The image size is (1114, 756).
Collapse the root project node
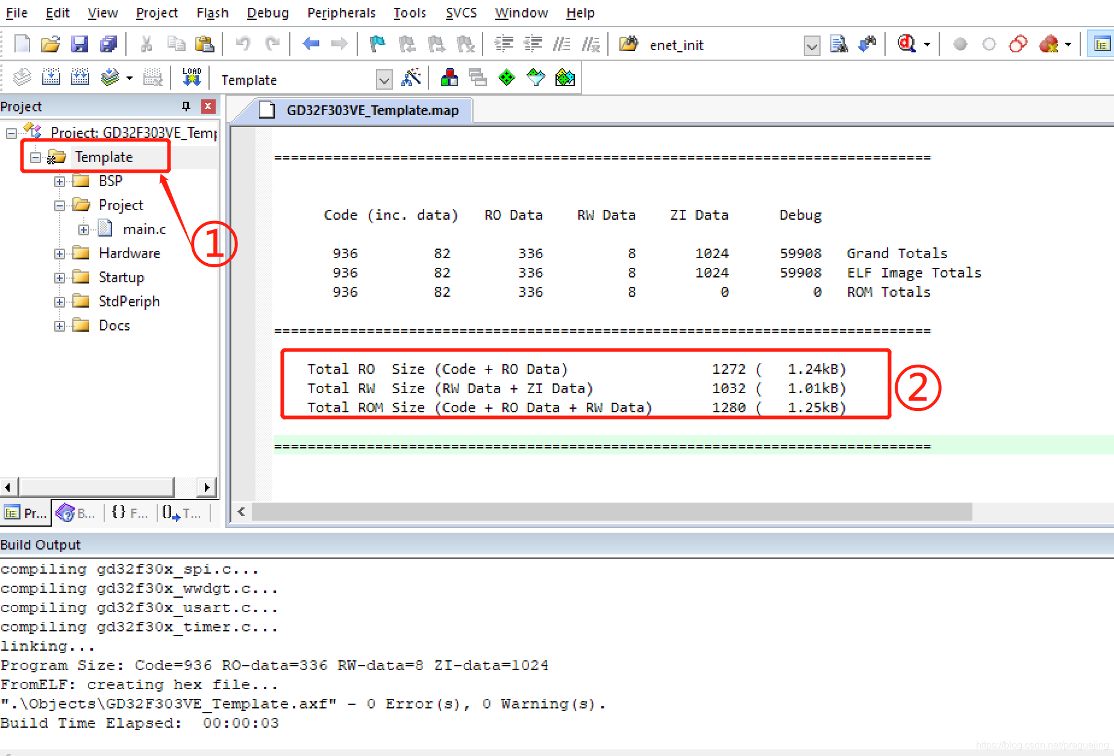pyautogui.click(x=11, y=134)
